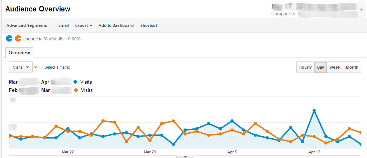Screen dimensions: 367x158
Task: Open the Overview tab
Action: (x=19, y=53)
